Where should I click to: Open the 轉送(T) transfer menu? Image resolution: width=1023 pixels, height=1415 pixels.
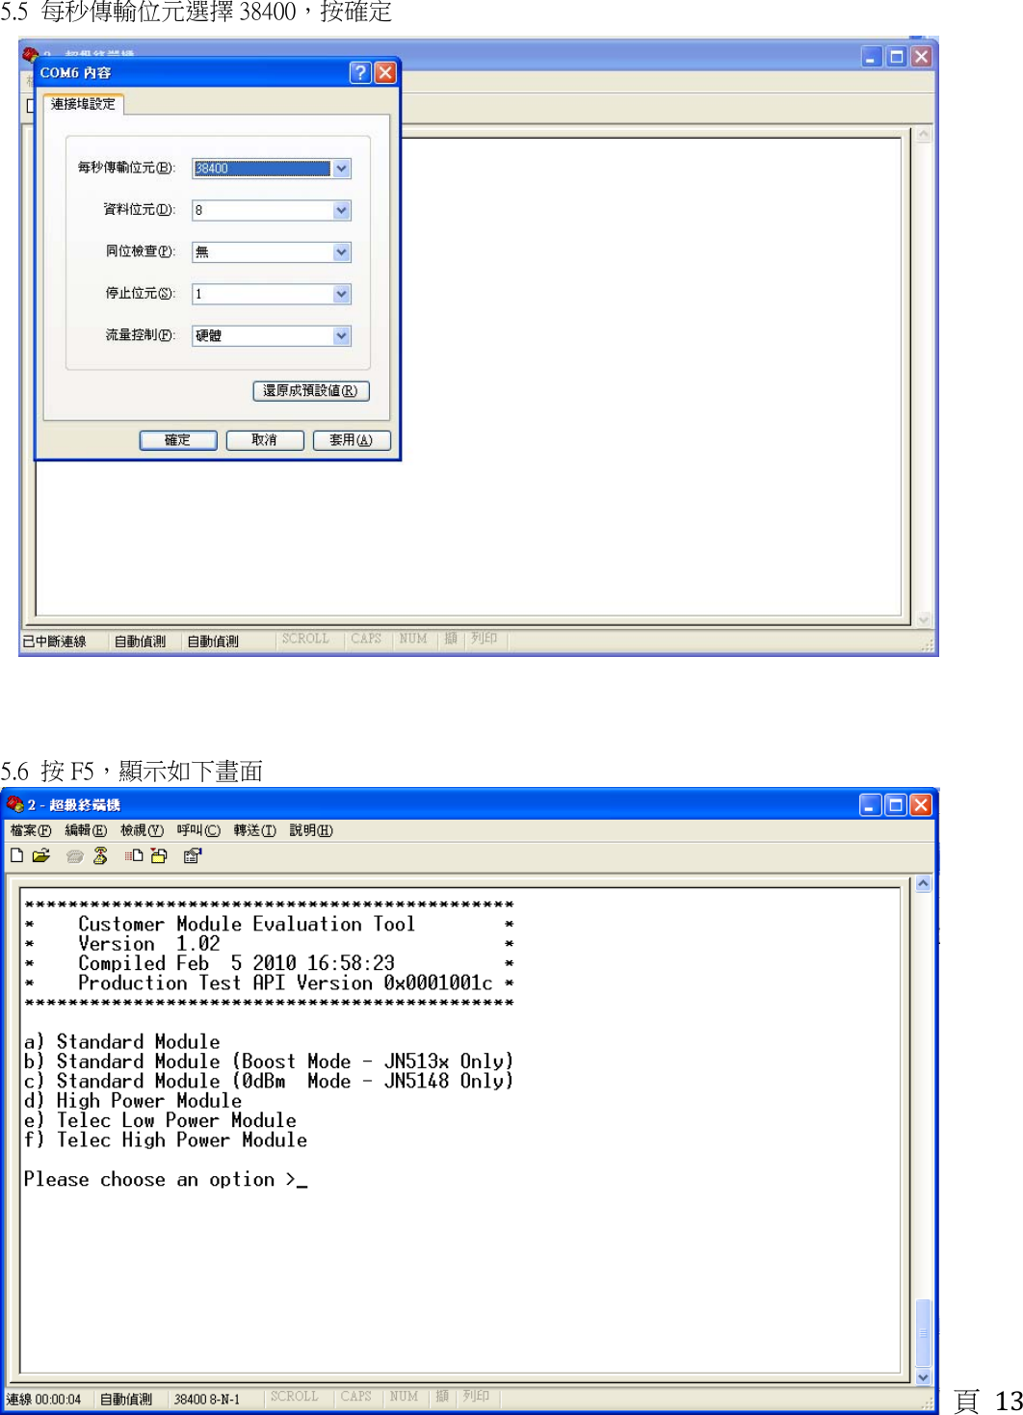(x=254, y=830)
